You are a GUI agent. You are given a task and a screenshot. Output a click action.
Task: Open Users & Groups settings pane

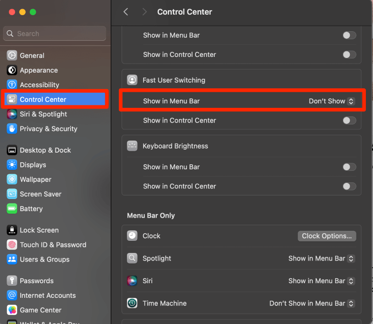(x=44, y=260)
